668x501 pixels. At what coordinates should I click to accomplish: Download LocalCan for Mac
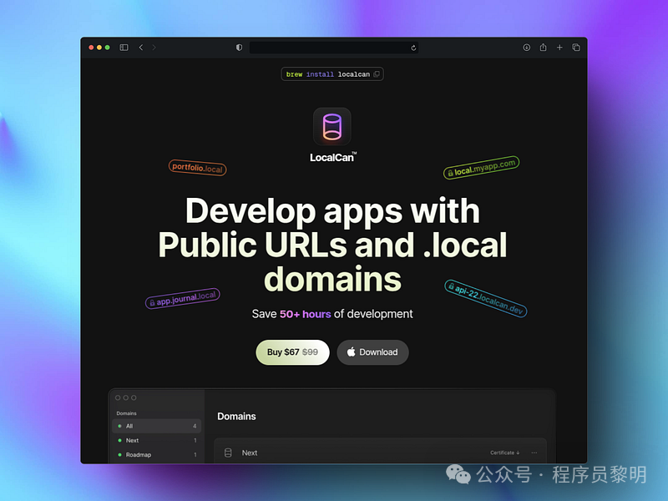372,352
